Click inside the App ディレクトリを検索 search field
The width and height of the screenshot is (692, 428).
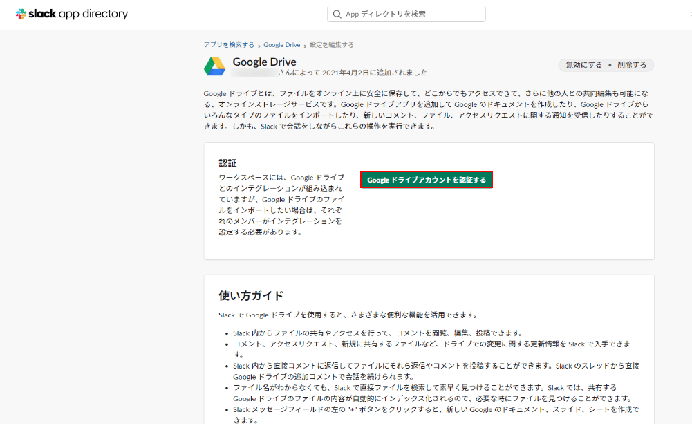(408, 14)
